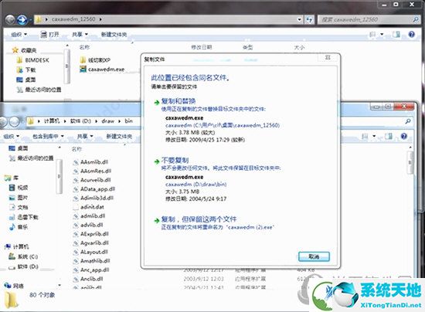Click view options icon in bin window
Screen dimensions: 425x312
[365, 136]
